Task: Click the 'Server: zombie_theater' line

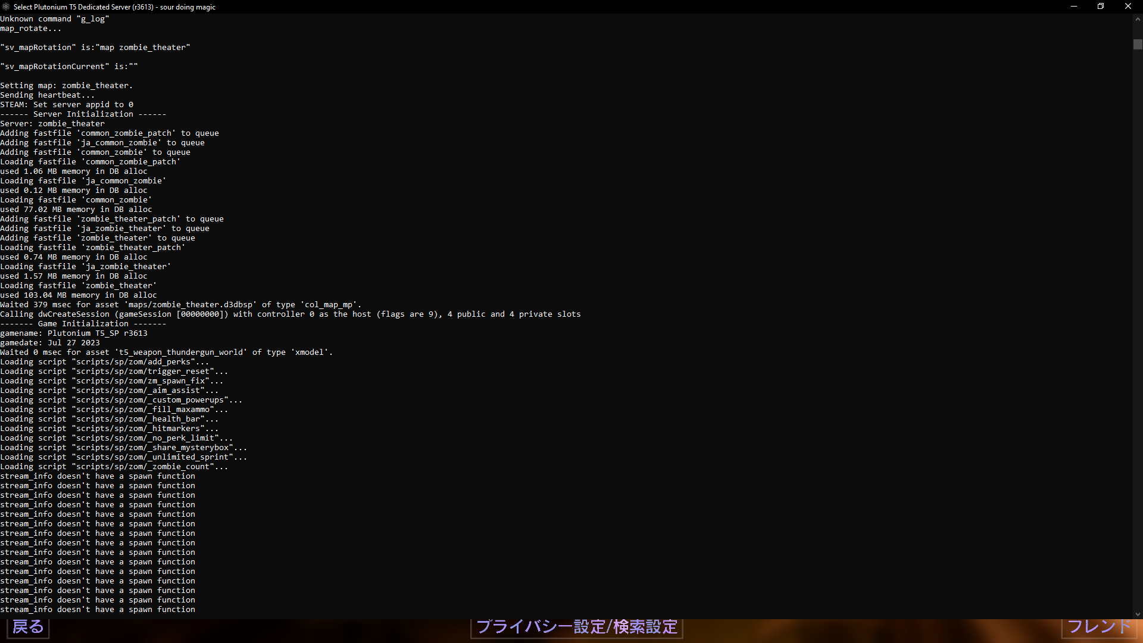Action: [52, 124]
